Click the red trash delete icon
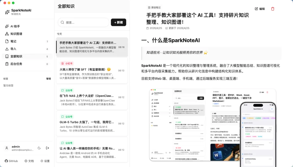293x167 pixels. pyautogui.click(x=273, y=9)
